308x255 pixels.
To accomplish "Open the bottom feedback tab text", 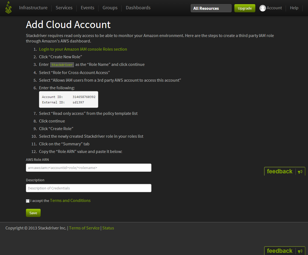I will coord(280,251).
